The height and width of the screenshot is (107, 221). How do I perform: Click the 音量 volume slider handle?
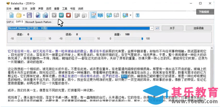point(142,39)
